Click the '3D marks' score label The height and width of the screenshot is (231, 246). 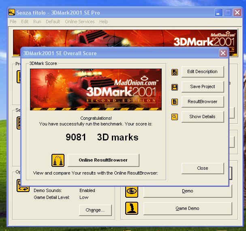(x=118, y=137)
